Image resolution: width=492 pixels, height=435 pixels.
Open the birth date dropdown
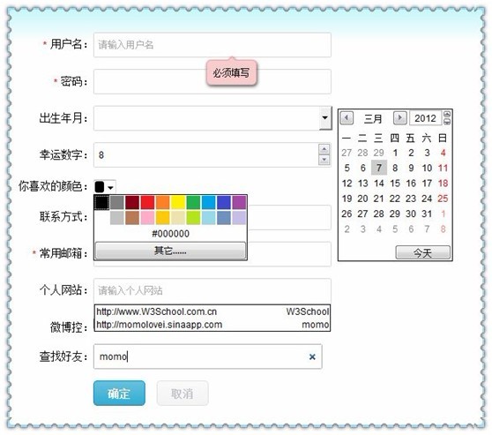pos(325,117)
